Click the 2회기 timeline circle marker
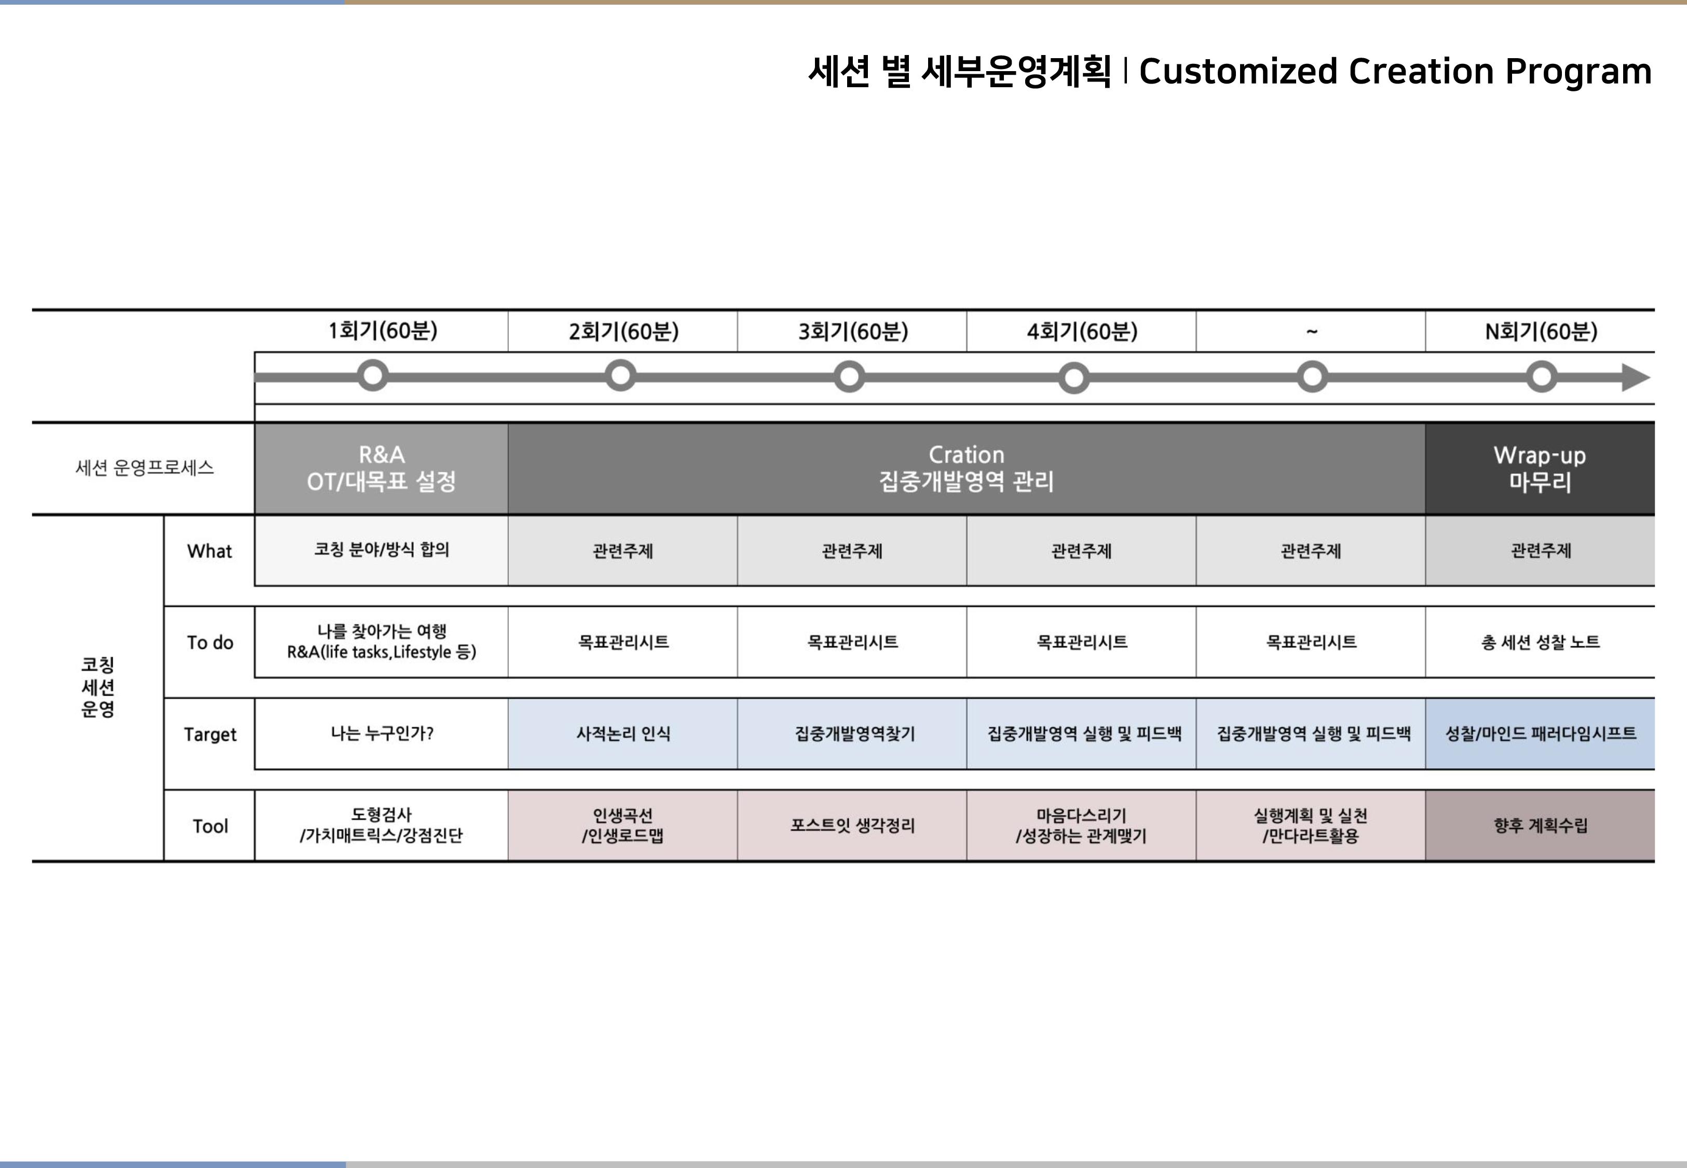Image resolution: width=1687 pixels, height=1168 pixels. tap(620, 376)
